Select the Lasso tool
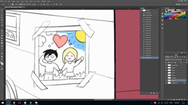The width and height of the screenshot is (188, 105). click(2, 15)
